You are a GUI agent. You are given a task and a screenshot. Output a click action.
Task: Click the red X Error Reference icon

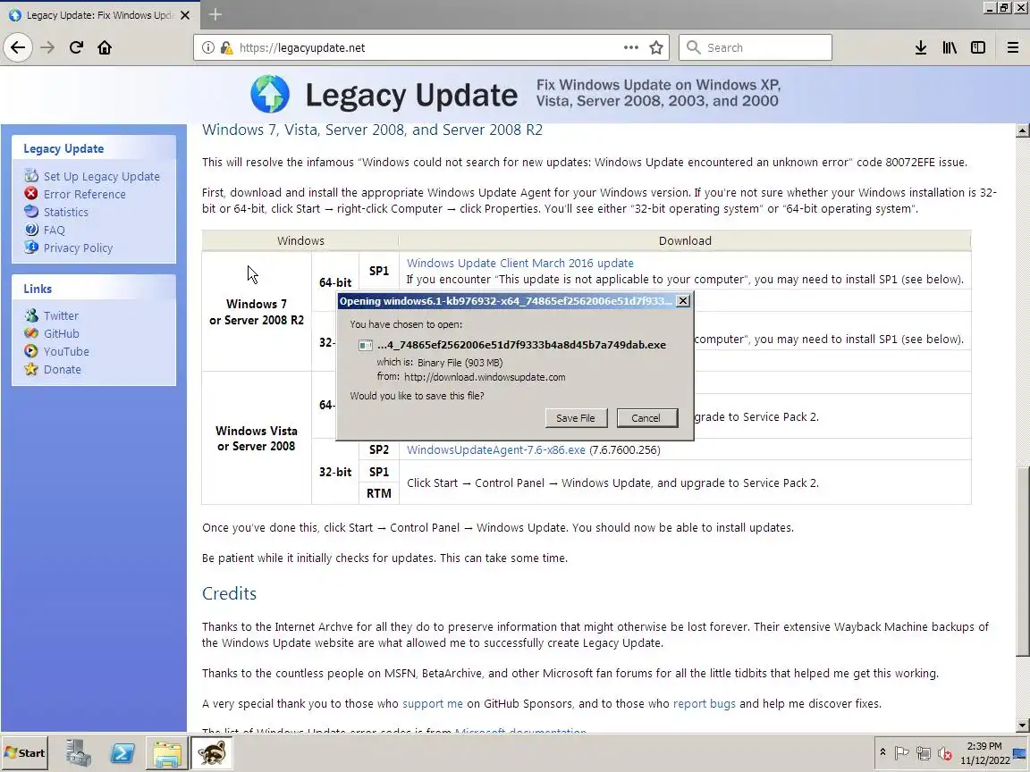[31, 194]
